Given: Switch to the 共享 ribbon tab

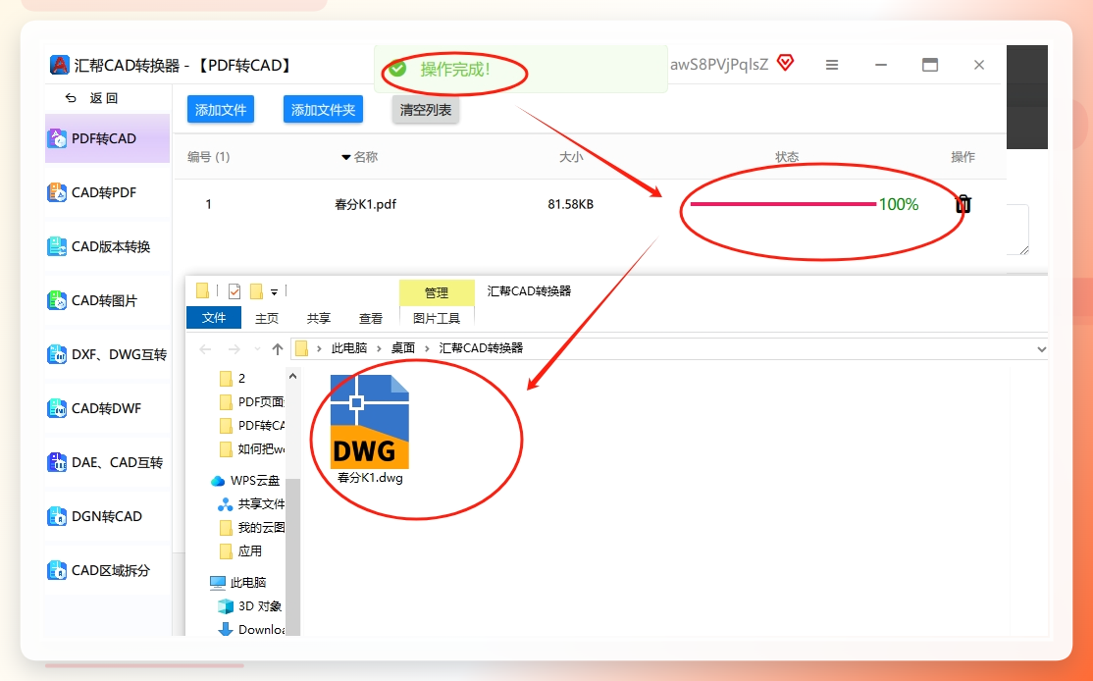Looking at the screenshot, I should (x=319, y=319).
